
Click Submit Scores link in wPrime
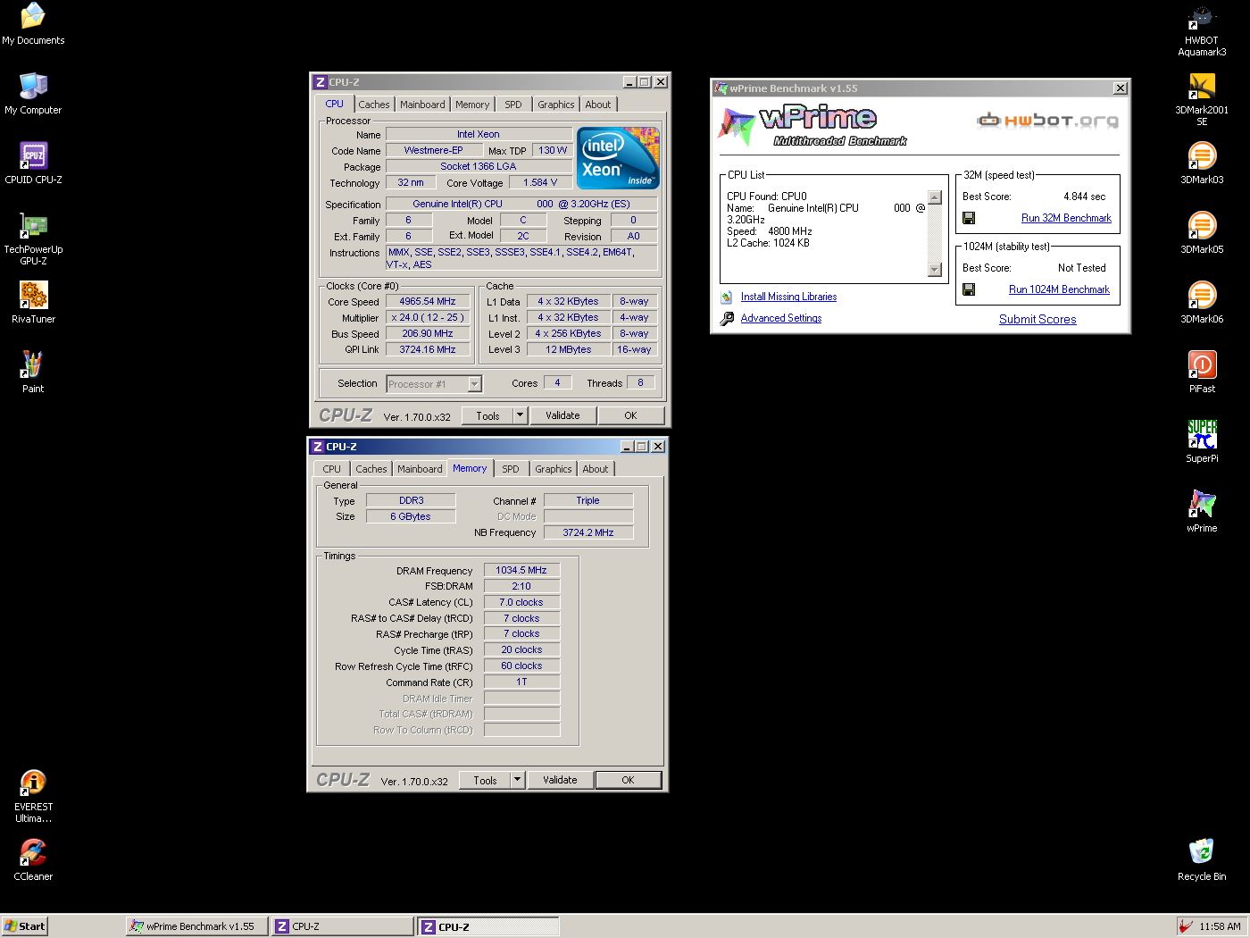coord(1037,320)
